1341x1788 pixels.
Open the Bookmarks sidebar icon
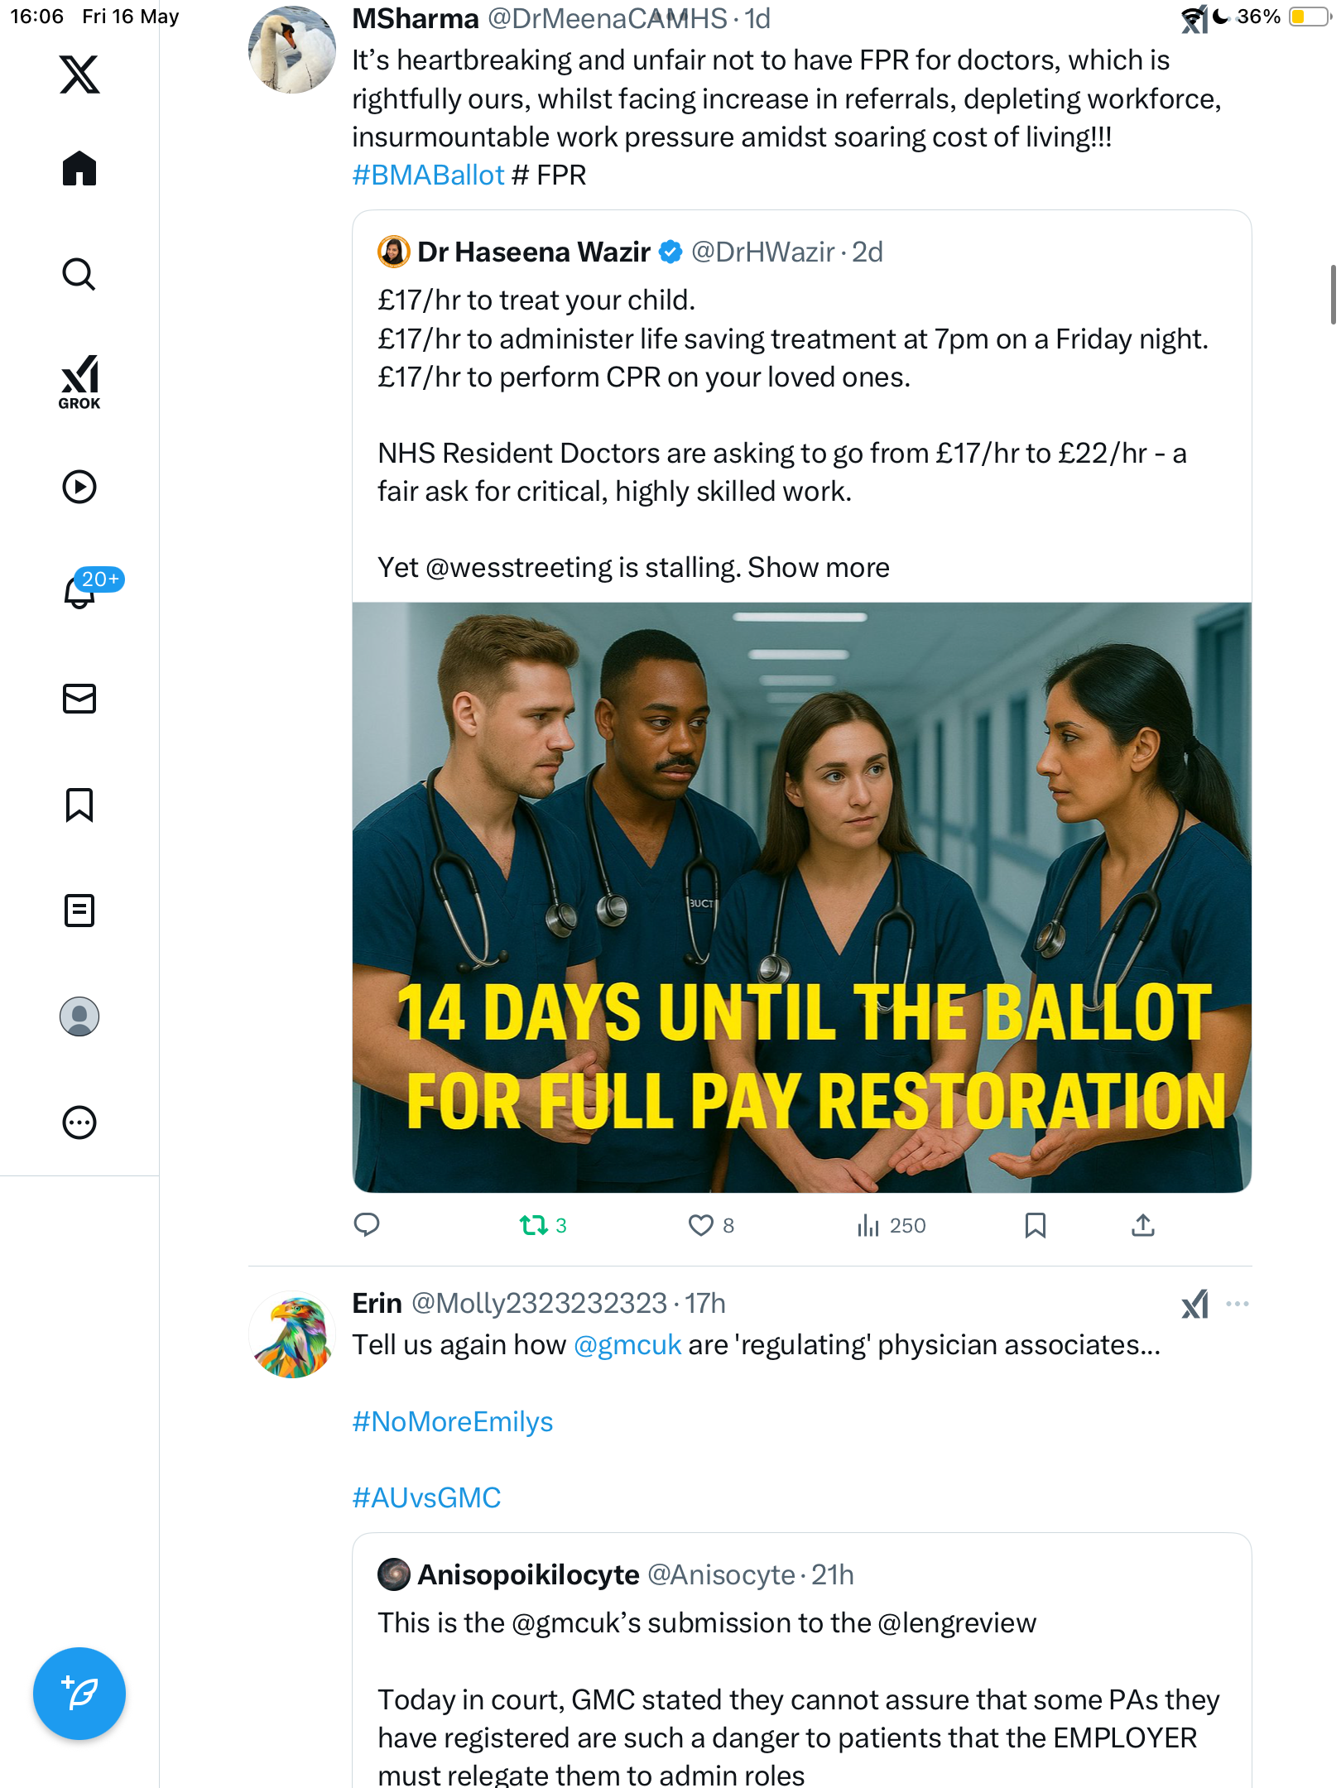point(79,805)
